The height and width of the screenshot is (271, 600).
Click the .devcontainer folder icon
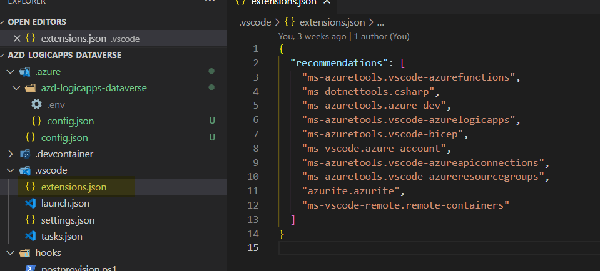tap(25, 154)
